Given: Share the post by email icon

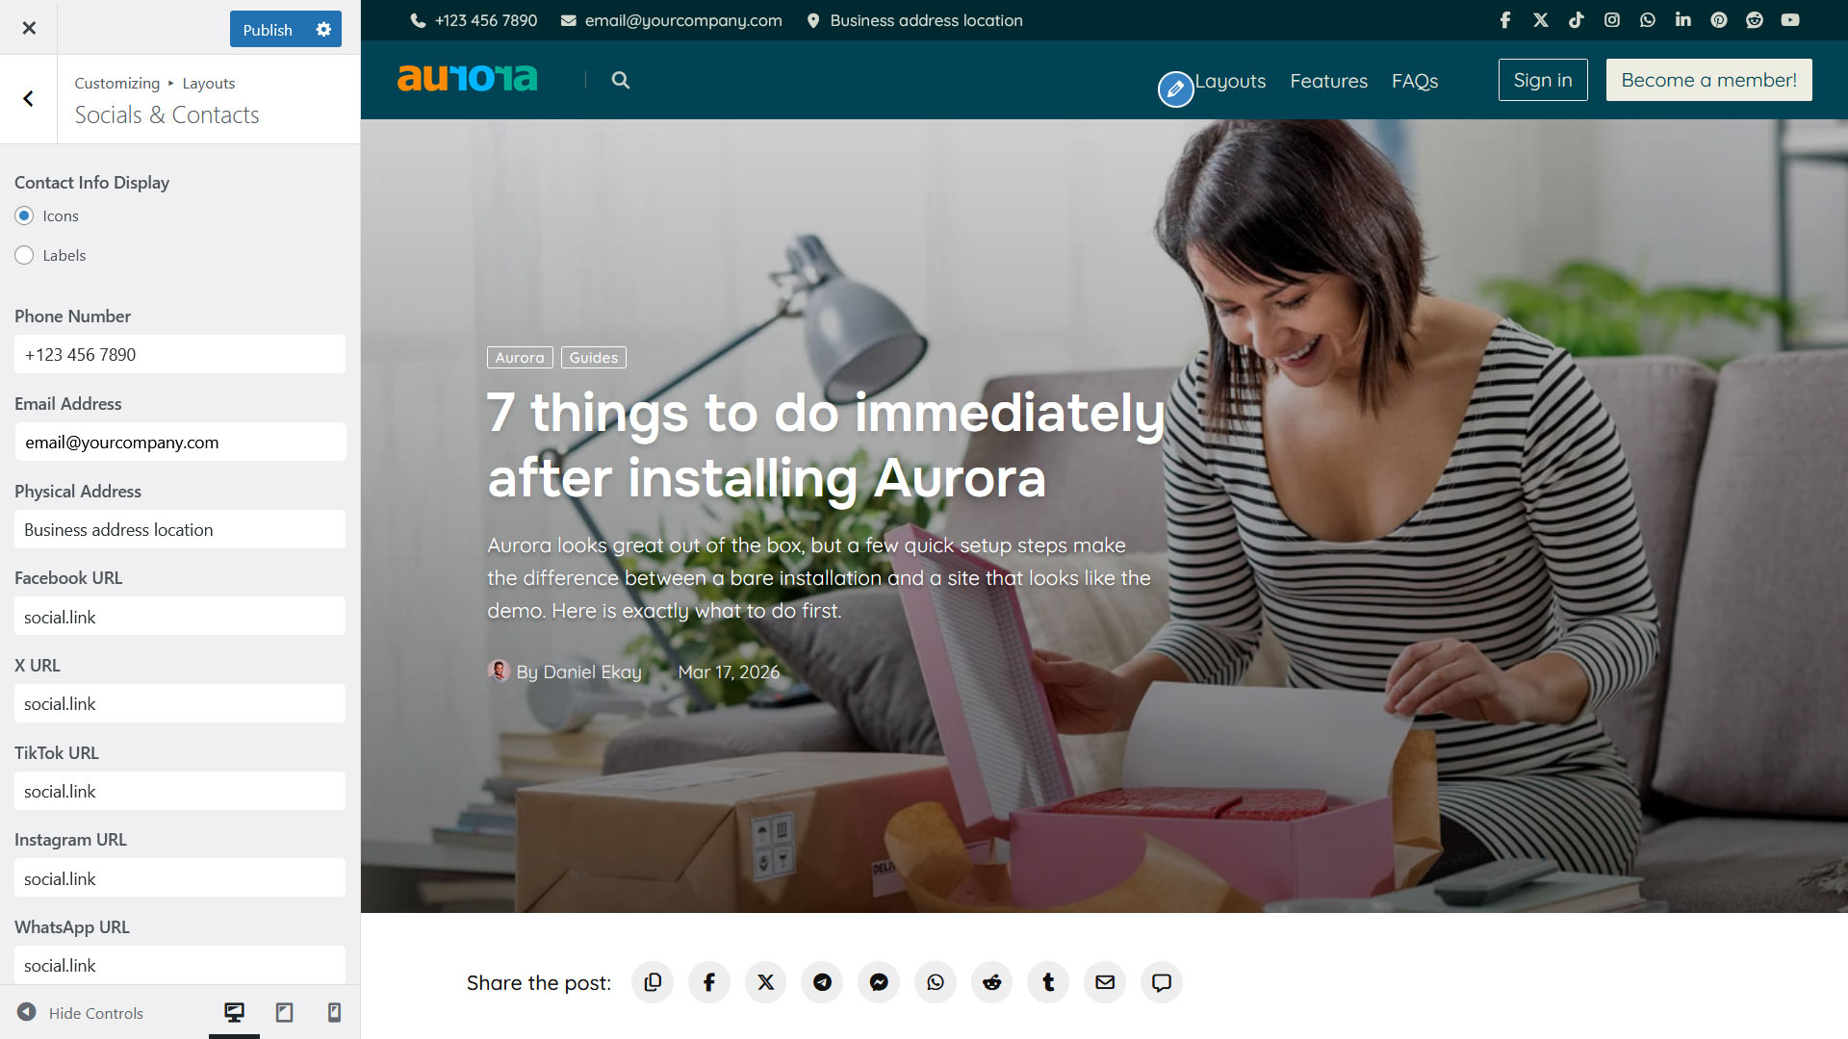Looking at the screenshot, I should click(x=1105, y=982).
